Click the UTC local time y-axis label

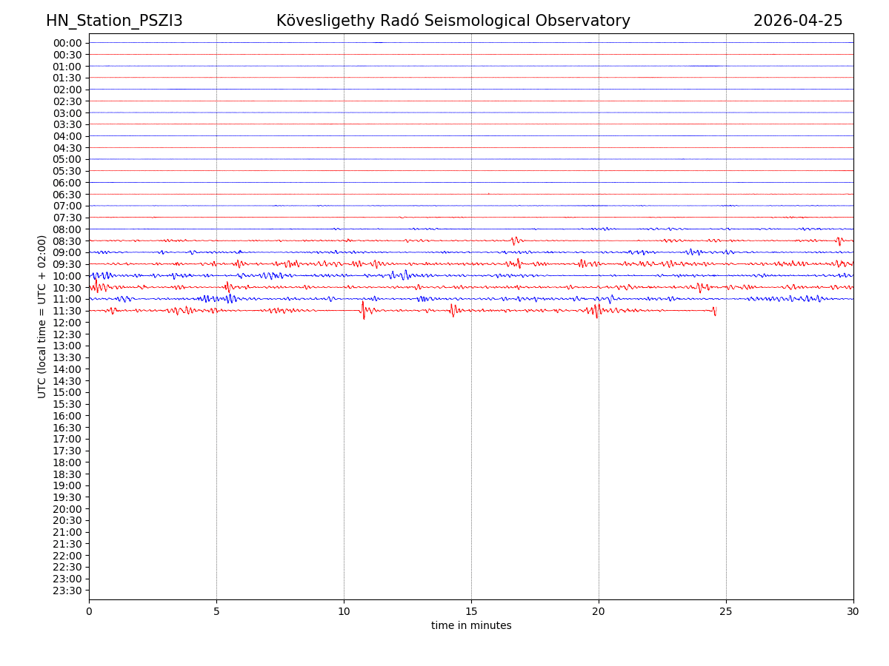pos(43,317)
